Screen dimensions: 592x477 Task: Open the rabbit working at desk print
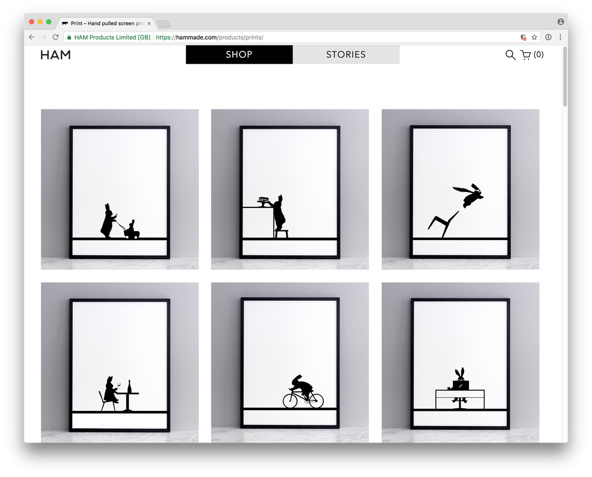pos(460,362)
